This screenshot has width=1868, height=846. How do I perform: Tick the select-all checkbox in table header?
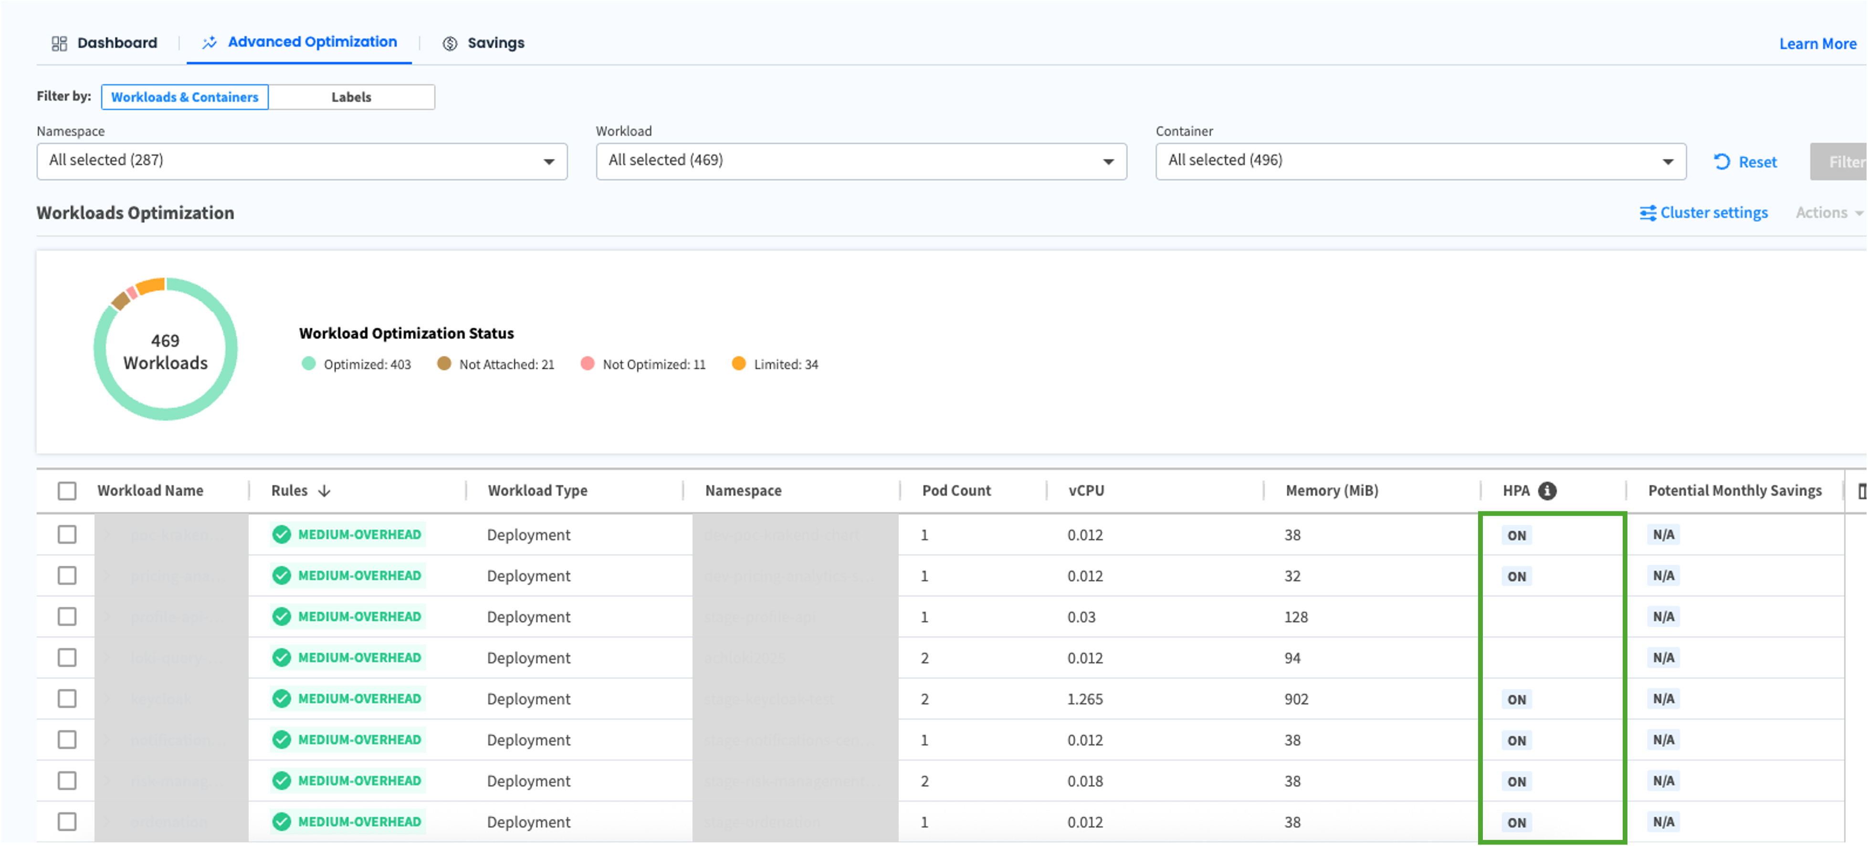tap(67, 491)
